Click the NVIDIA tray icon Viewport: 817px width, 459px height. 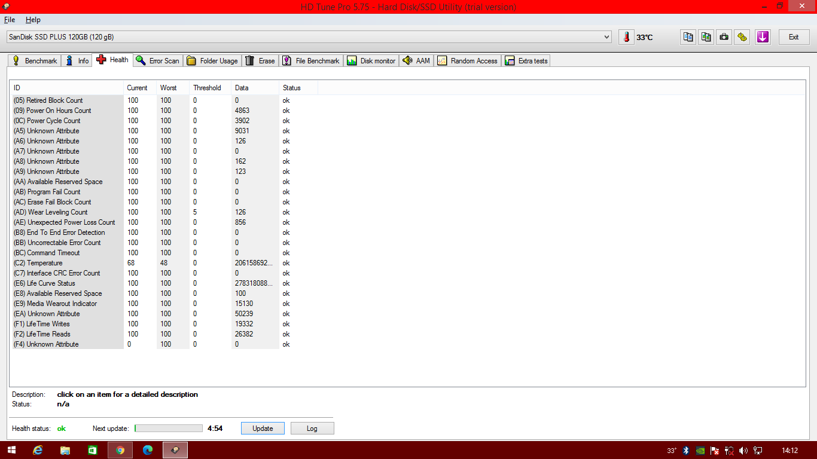point(700,450)
